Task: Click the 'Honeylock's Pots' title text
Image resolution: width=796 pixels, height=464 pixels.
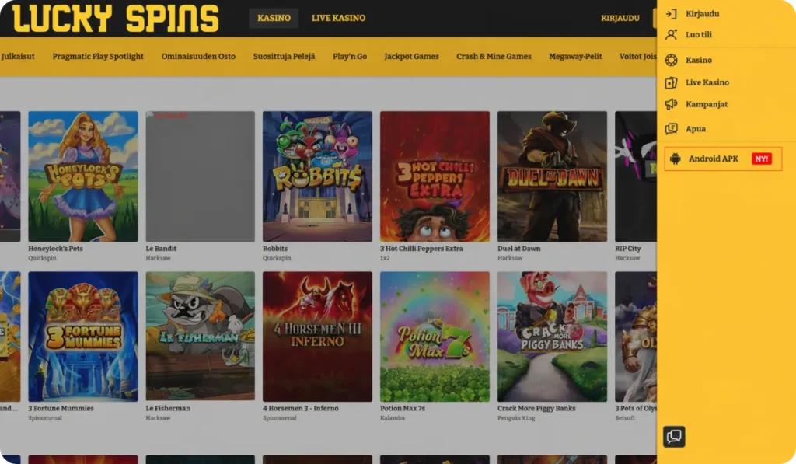Action: tap(55, 249)
